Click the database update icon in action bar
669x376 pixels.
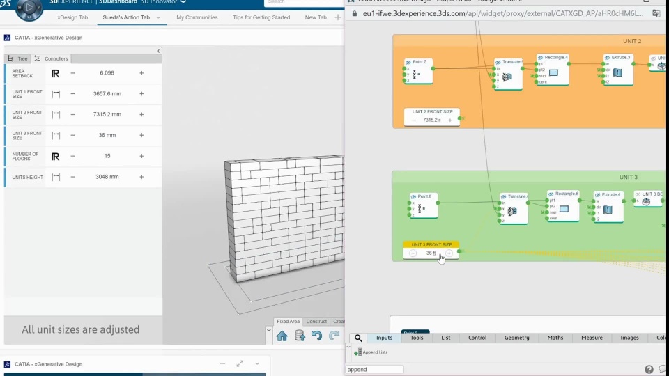click(x=300, y=336)
